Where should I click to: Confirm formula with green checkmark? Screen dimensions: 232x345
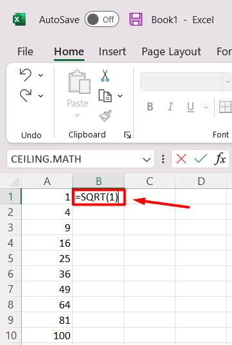(x=201, y=159)
